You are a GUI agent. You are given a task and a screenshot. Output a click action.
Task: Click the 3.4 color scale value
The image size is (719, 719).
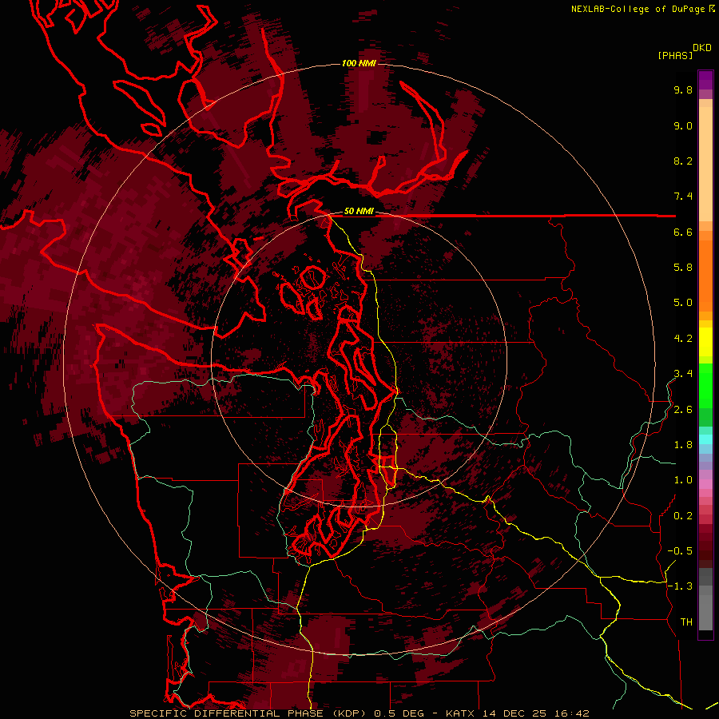point(683,374)
